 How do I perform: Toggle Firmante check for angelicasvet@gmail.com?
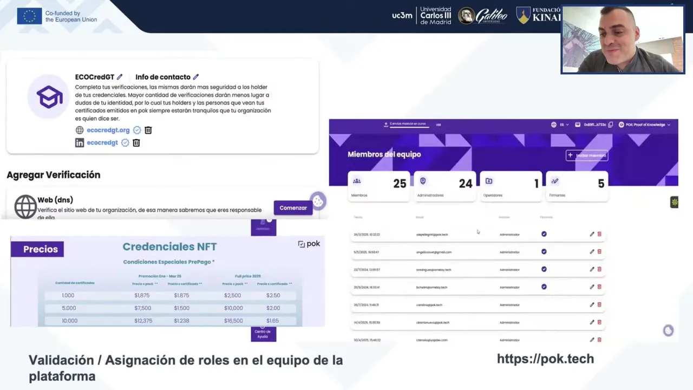[x=544, y=251]
